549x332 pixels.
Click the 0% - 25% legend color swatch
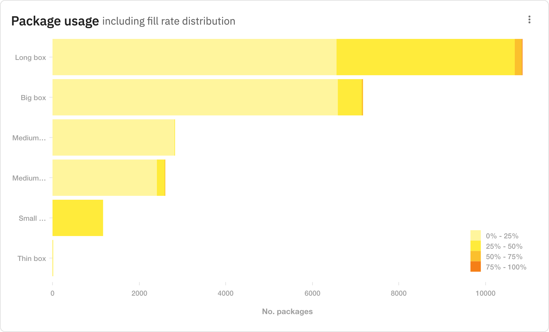pyautogui.click(x=475, y=236)
